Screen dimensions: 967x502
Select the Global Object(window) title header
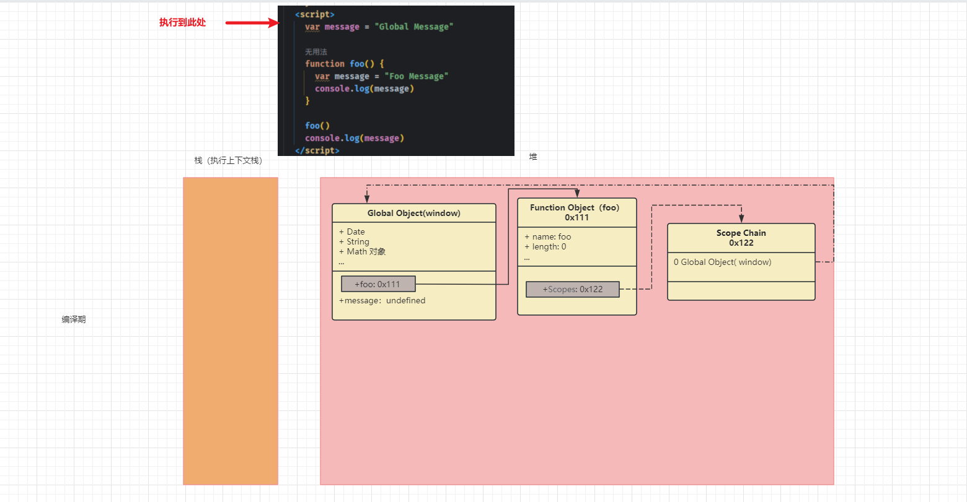point(413,213)
